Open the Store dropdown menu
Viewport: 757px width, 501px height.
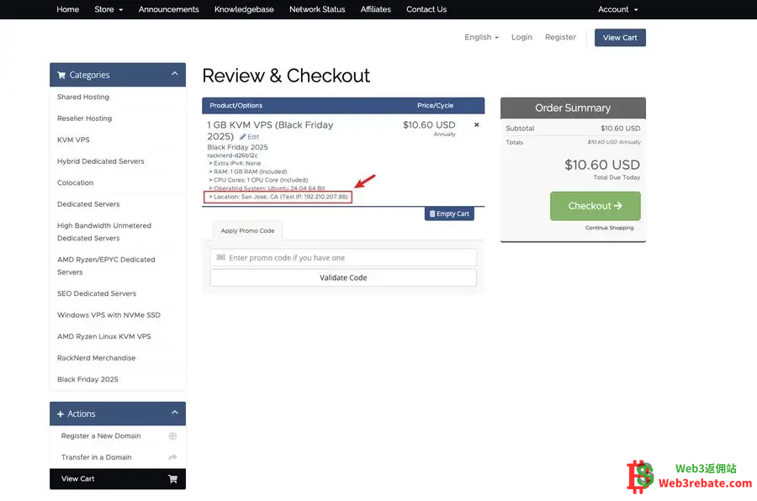[109, 9]
